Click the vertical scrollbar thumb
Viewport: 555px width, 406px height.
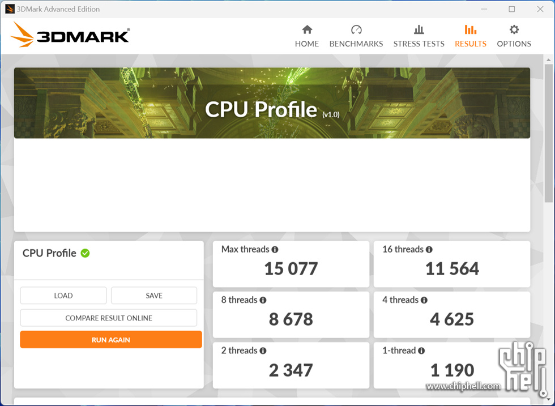point(549,133)
